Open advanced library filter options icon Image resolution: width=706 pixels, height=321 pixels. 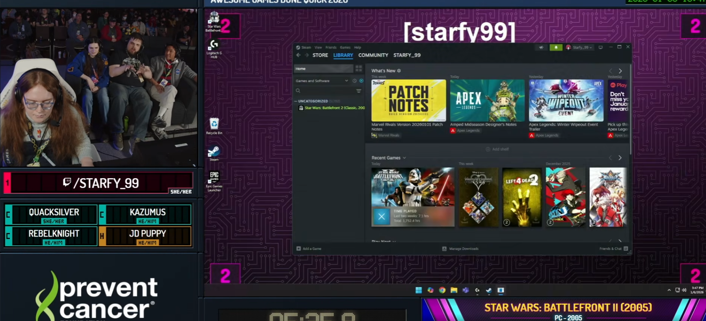359,91
